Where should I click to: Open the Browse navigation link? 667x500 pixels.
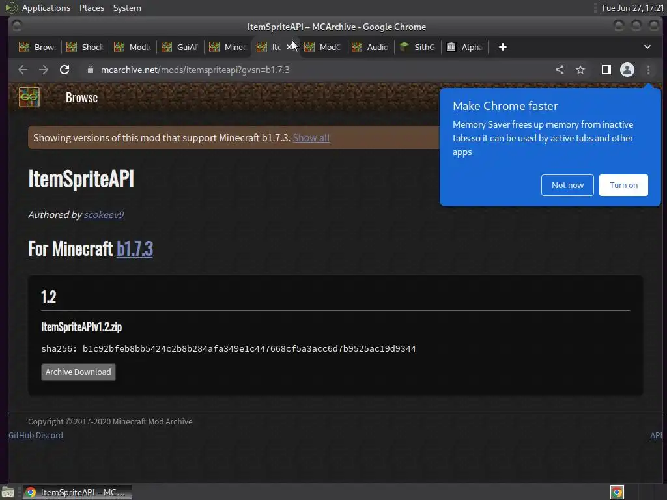click(81, 98)
